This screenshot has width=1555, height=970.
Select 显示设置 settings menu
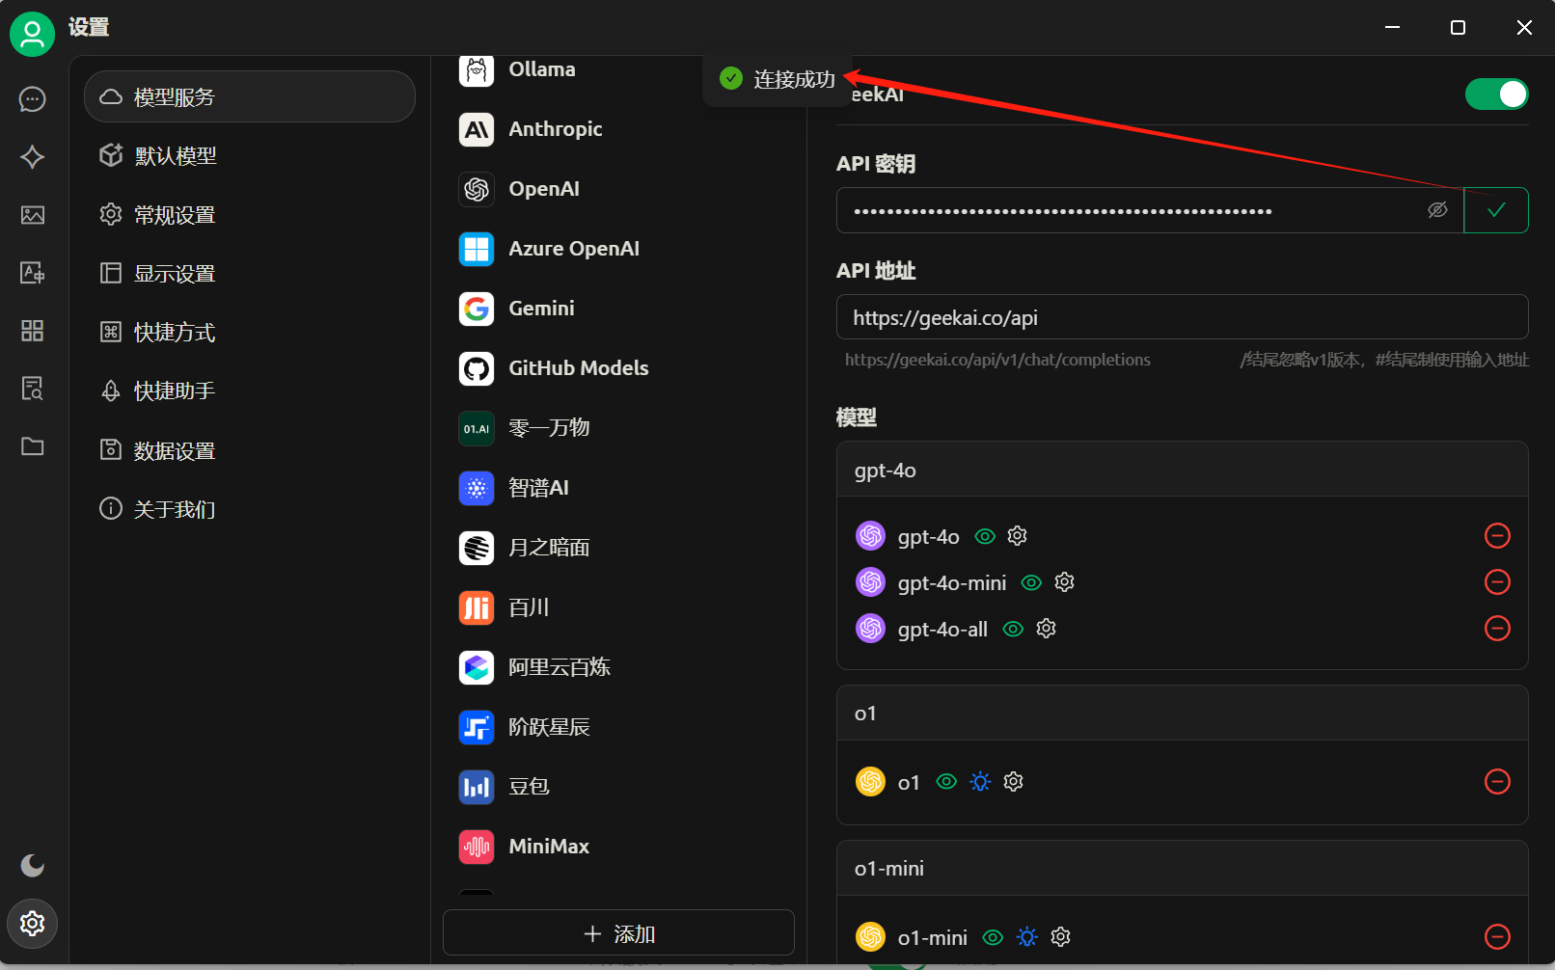click(x=250, y=273)
